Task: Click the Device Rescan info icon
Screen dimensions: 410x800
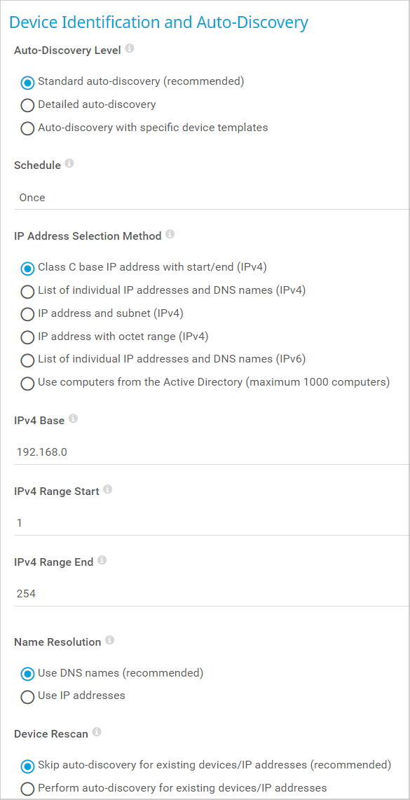Action: (x=97, y=733)
